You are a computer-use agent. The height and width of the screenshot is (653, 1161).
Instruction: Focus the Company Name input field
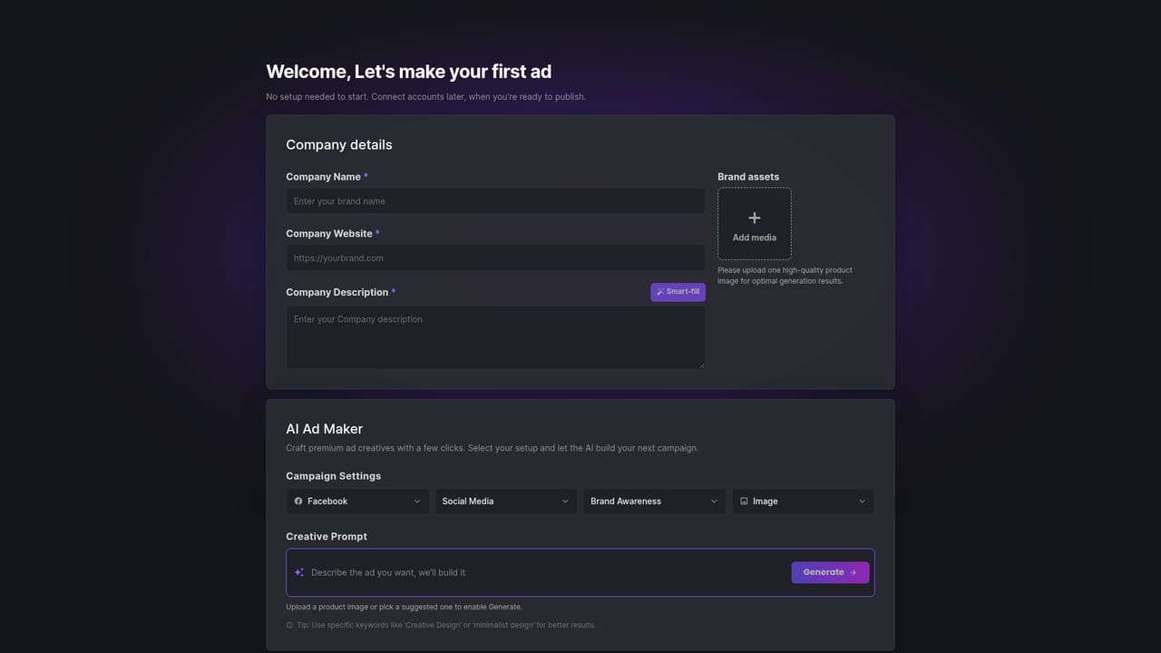pos(495,200)
